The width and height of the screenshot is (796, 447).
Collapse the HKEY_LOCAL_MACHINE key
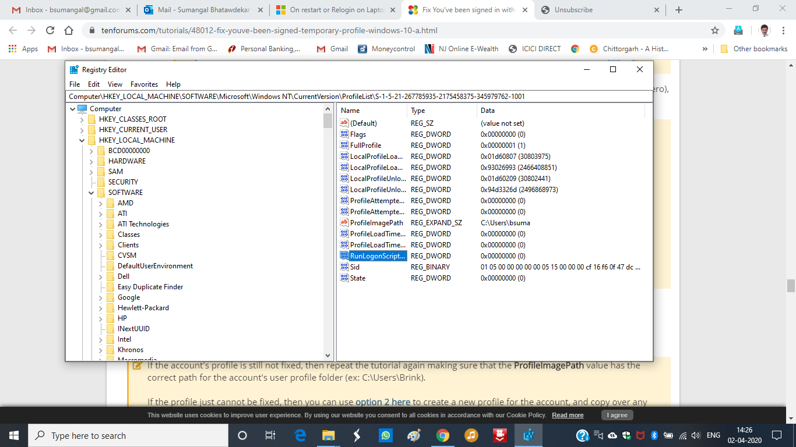[82, 140]
